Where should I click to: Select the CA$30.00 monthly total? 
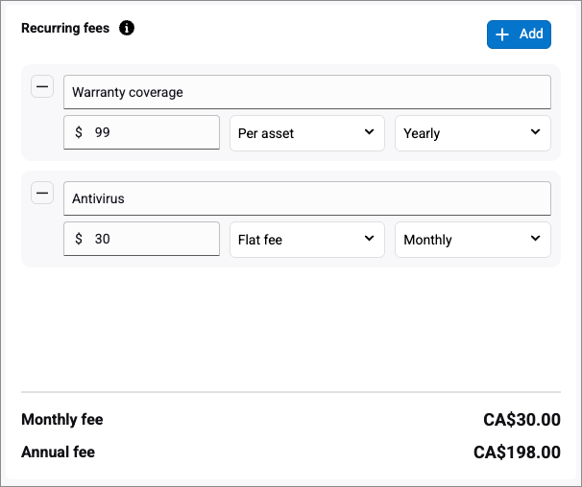click(521, 420)
